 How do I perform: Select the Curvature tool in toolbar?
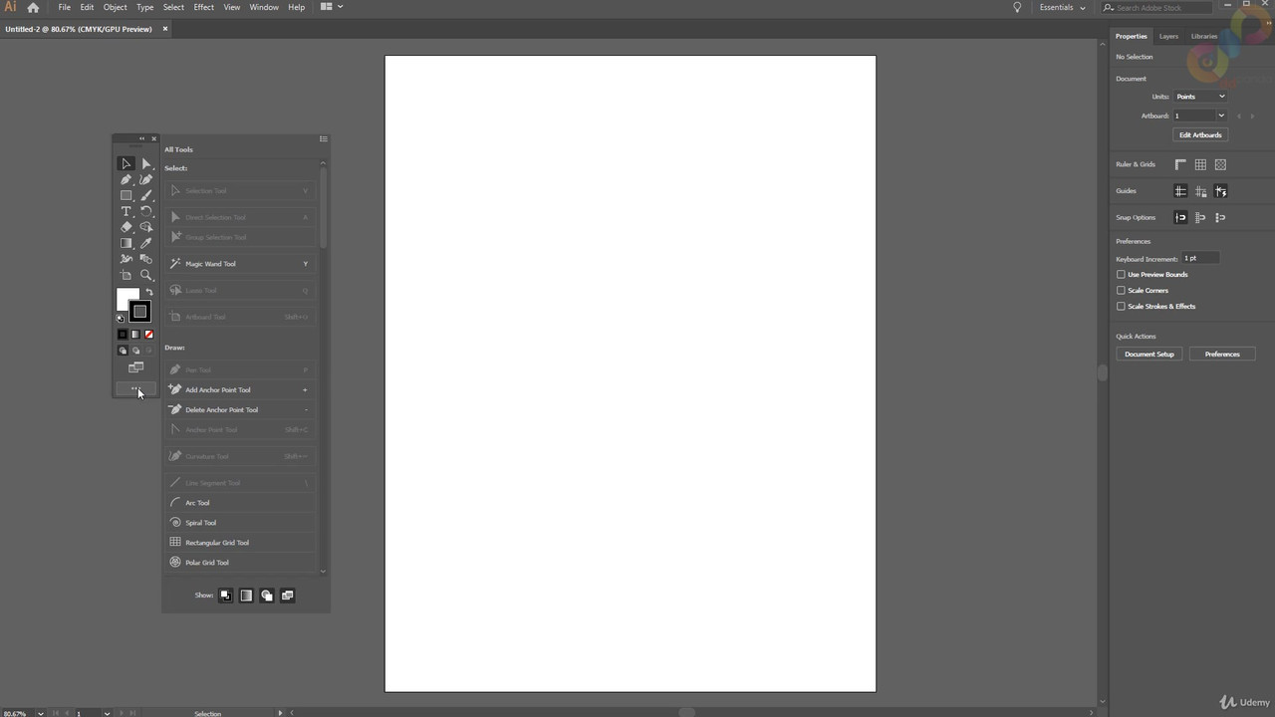click(x=146, y=179)
